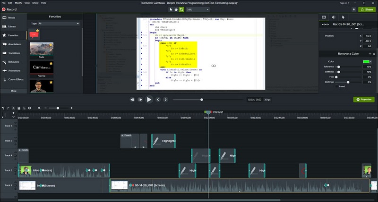
Task: Zoom out timeline with minus icon
Action: 45,108
